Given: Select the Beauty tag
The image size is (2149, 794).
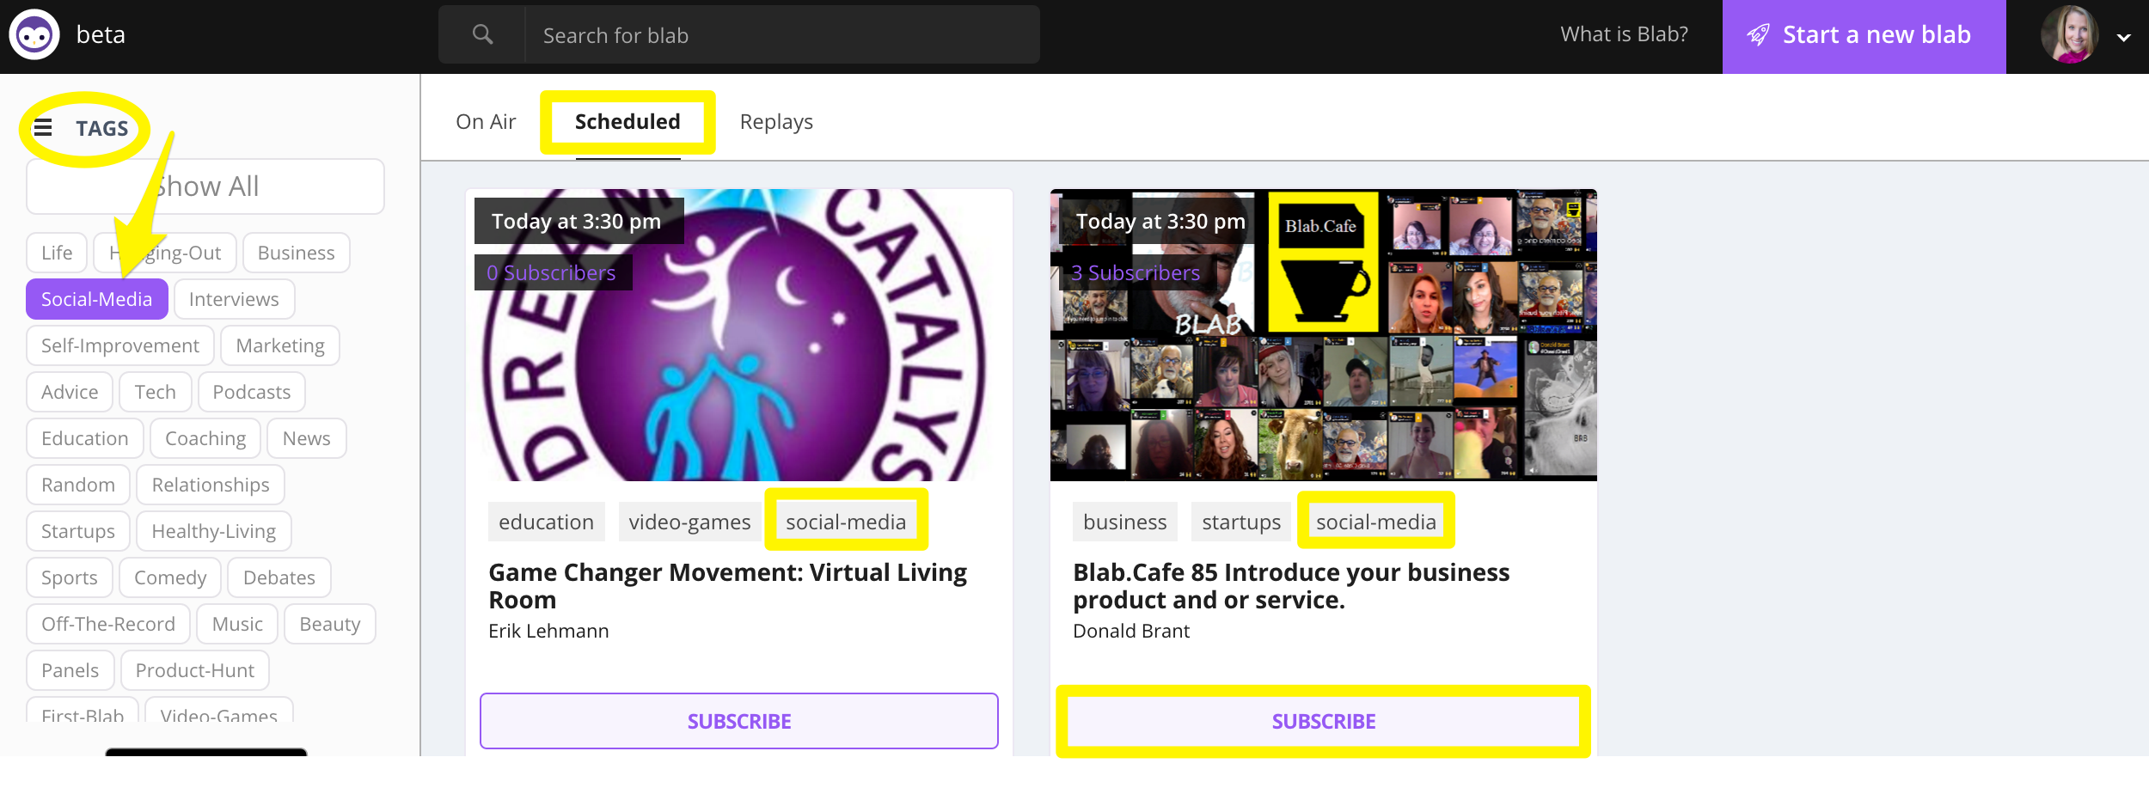Looking at the screenshot, I should click(x=330, y=624).
